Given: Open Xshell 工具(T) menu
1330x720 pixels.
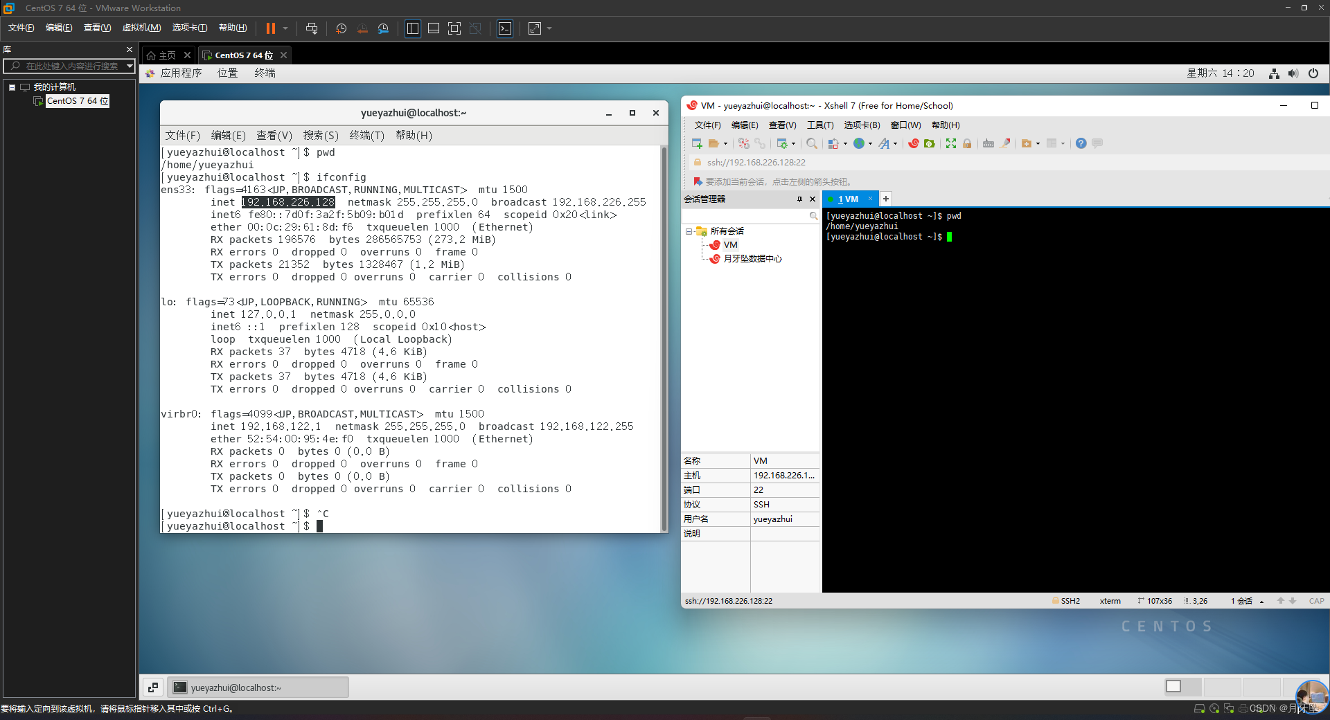Looking at the screenshot, I should click(x=820, y=125).
